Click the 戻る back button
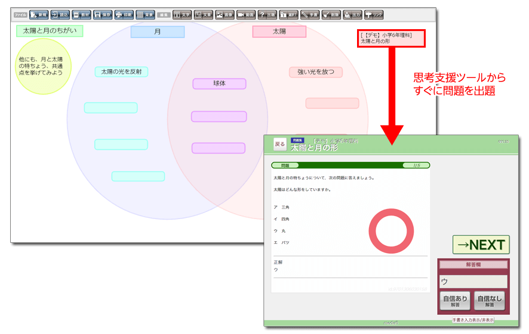 click(279, 143)
